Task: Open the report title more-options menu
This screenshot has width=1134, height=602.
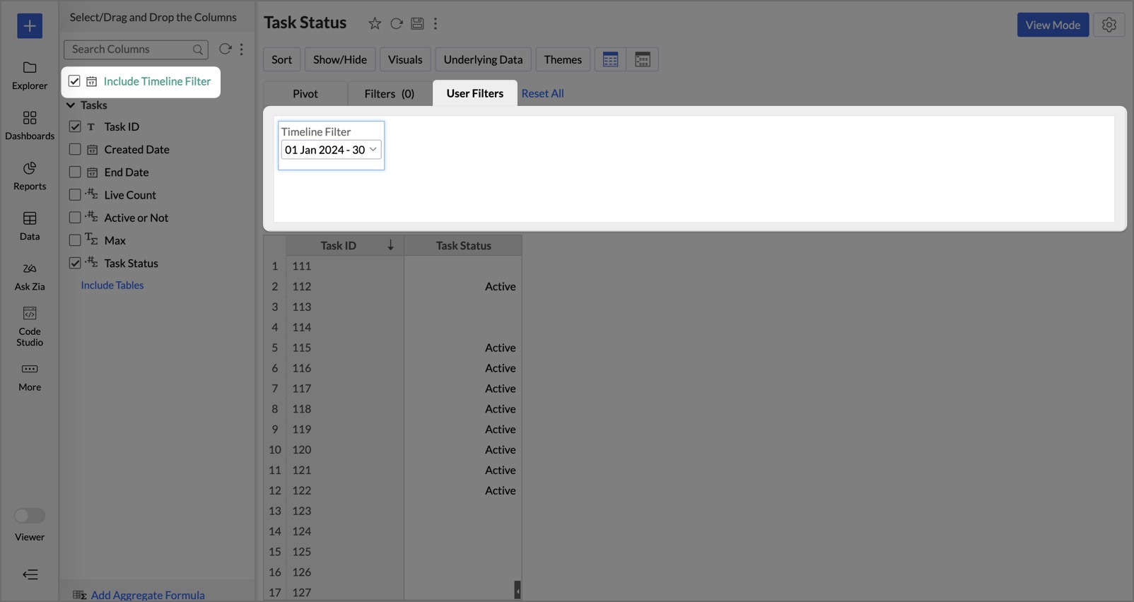Action: (x=436, y=23)
